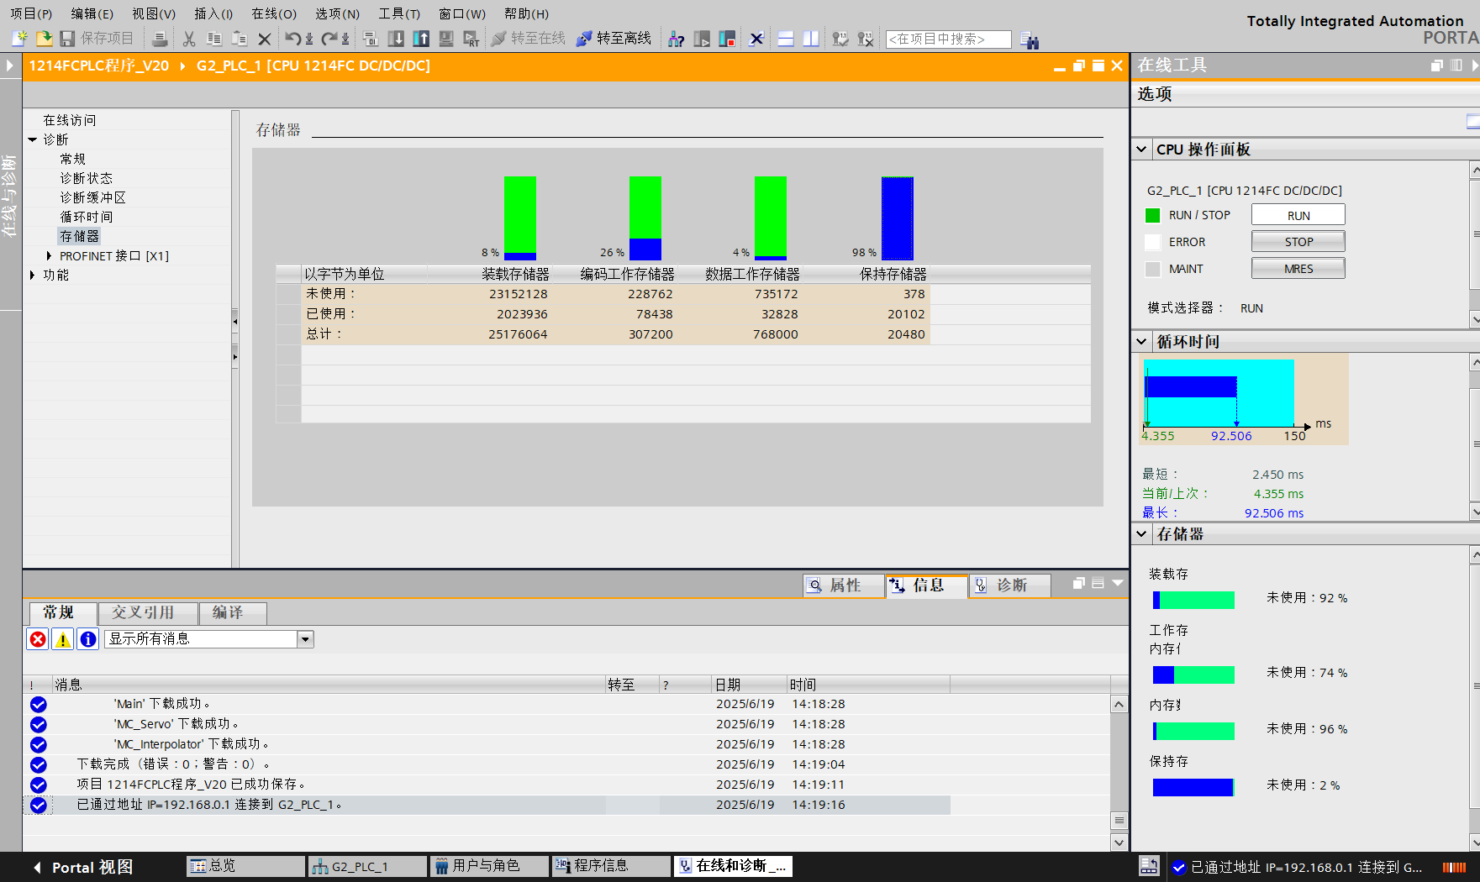This screenshot has height=882, width=1480.
Task: Open the Project (项目) menu
Action: [x=31, y=13]
